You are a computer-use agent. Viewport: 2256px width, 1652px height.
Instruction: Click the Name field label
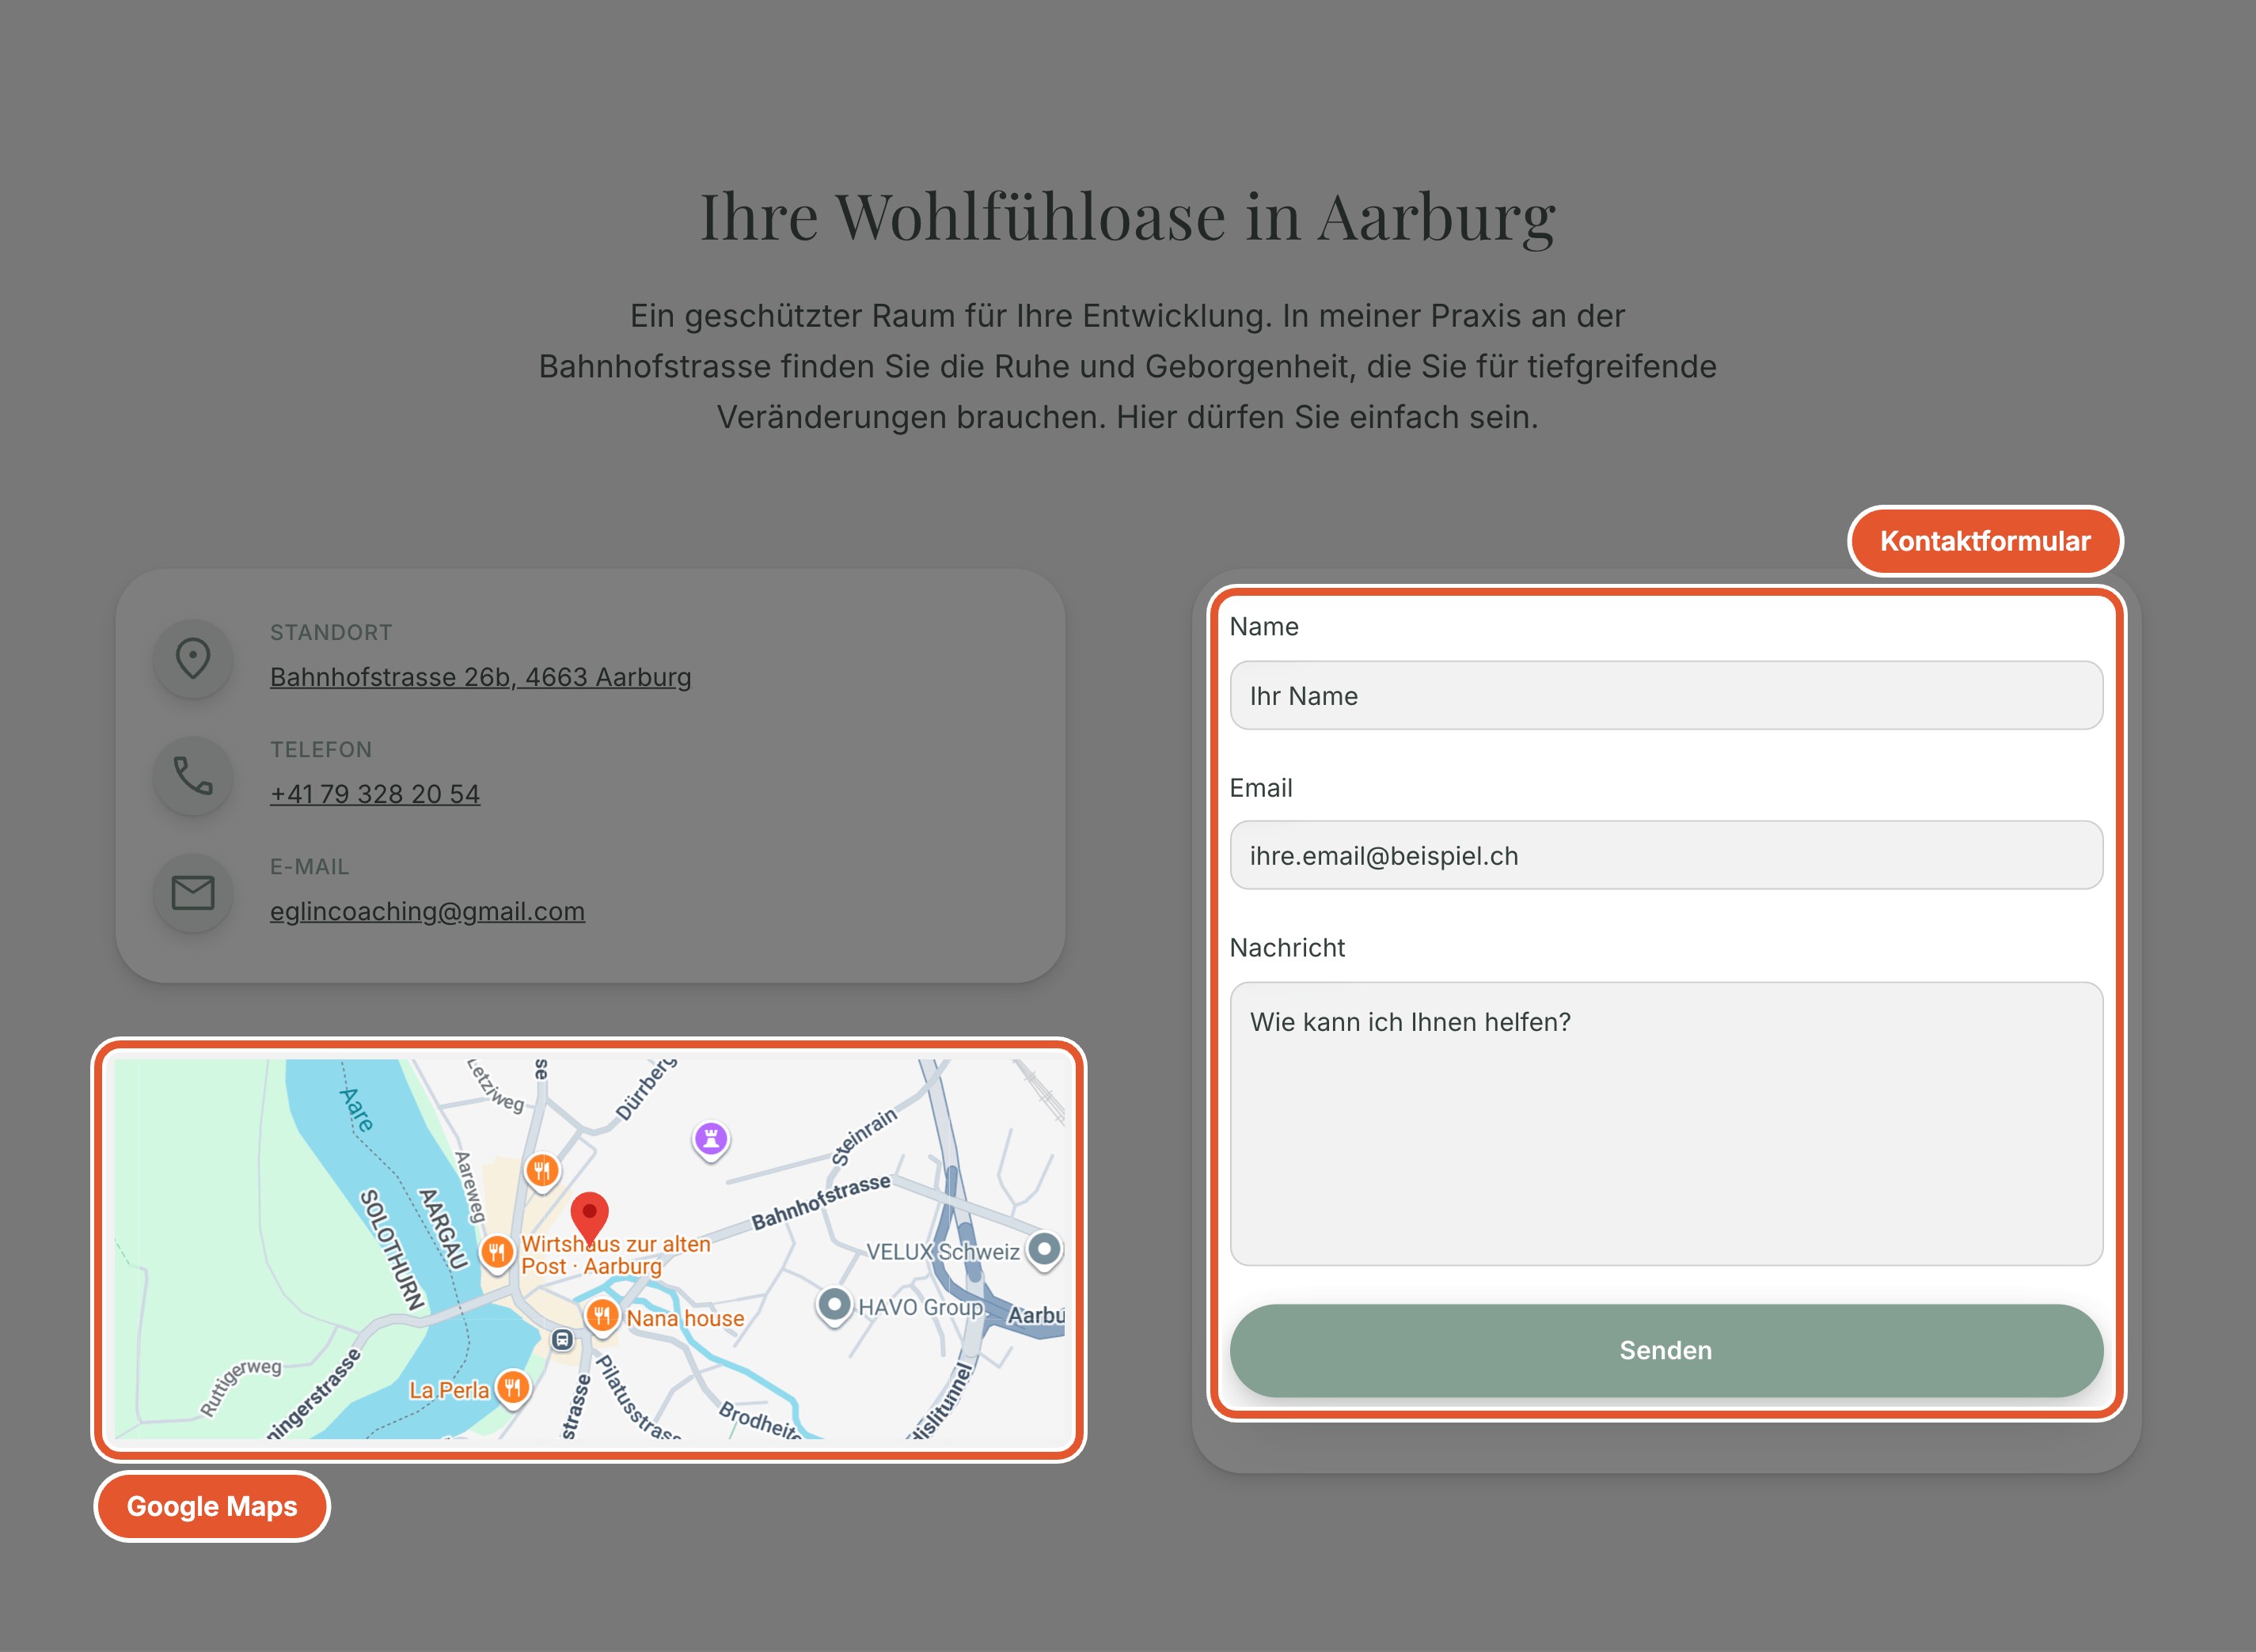tap(1263, 626)
